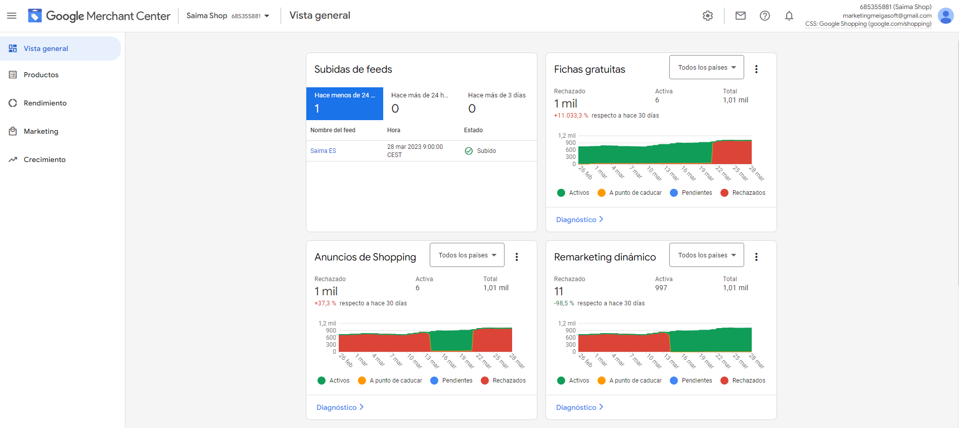Screen dimensions: 959x428
Task: Toggle A punto de caducar legend in Fichas gratuitas
Action: 629,193
